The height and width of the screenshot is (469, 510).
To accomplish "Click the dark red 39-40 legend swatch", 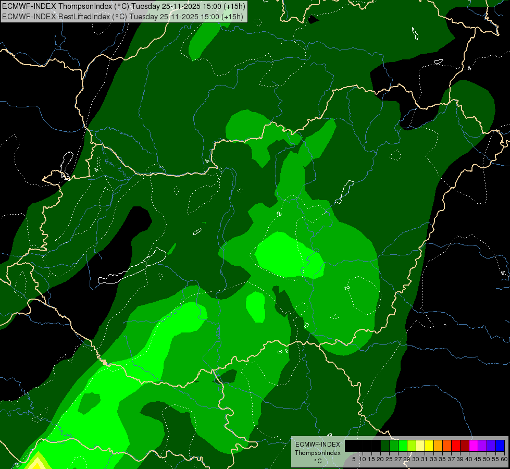I will [465, 446].
